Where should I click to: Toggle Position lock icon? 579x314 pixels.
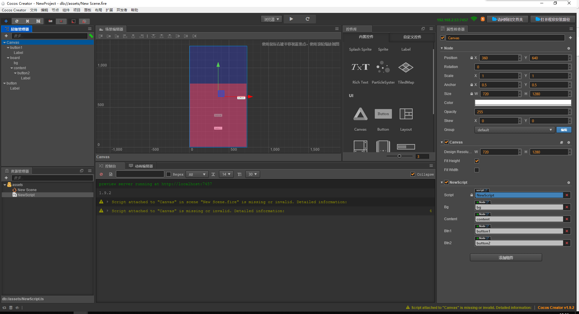(x=471, y=58)
